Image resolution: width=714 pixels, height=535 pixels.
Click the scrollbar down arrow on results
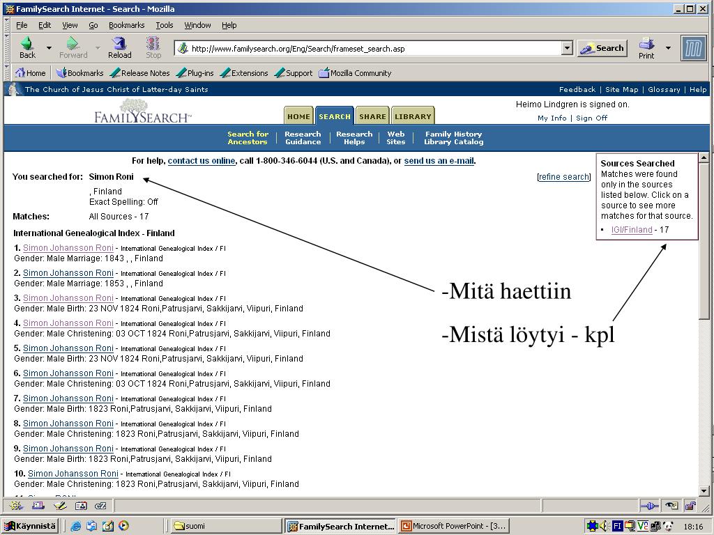(x=704, y=491)
